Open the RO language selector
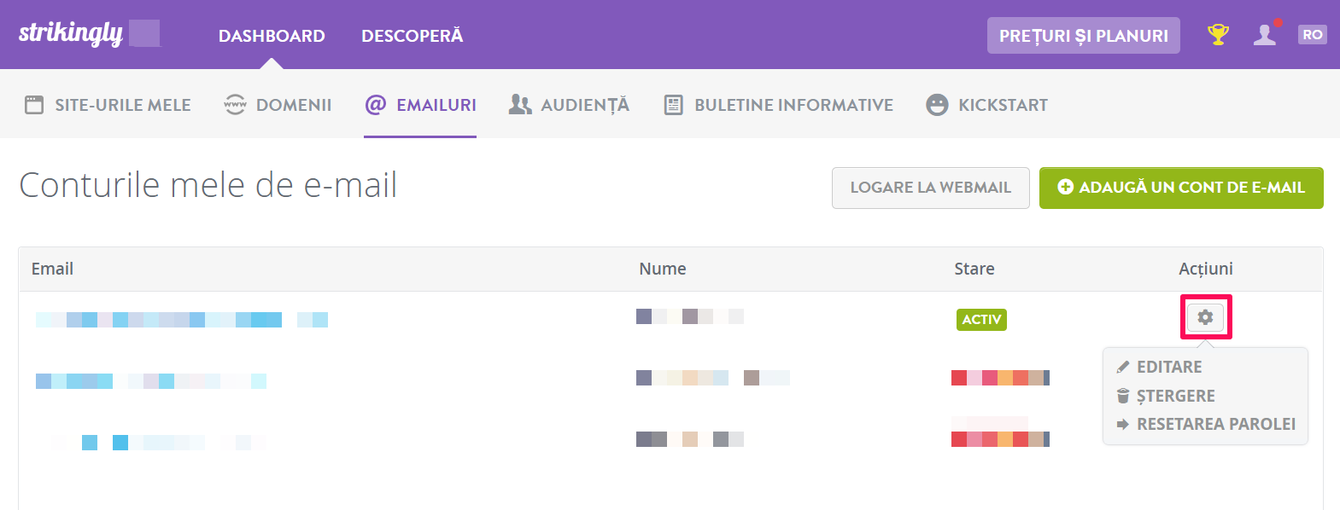Screen dimensions: 1340x510 pos(1313,35)
